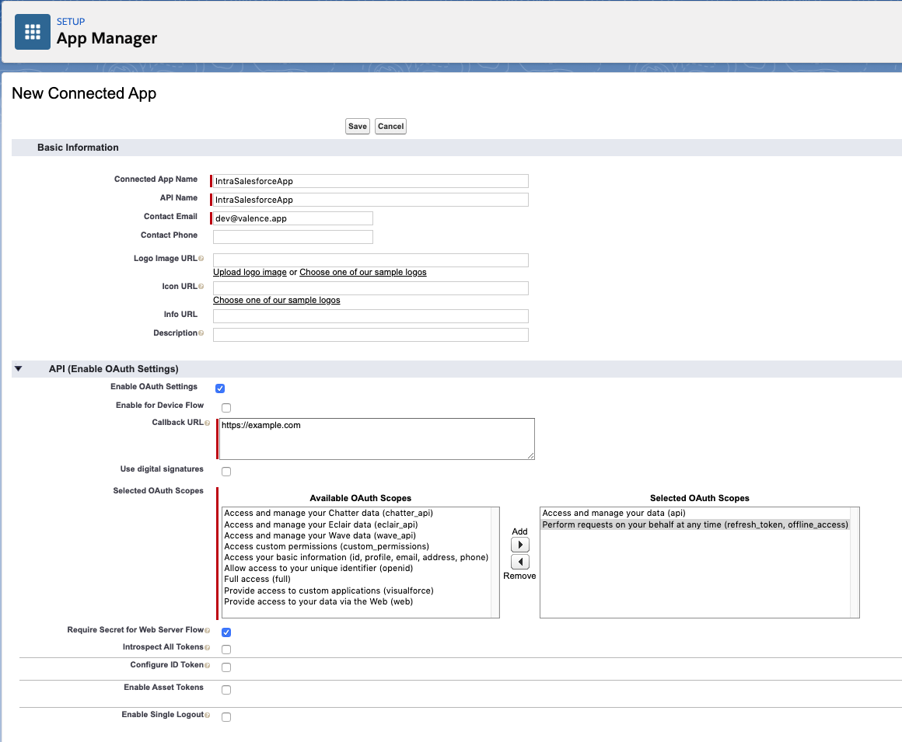Click inside the Callback URL text area
Screen dimensions: 902x742
[377, 439]
